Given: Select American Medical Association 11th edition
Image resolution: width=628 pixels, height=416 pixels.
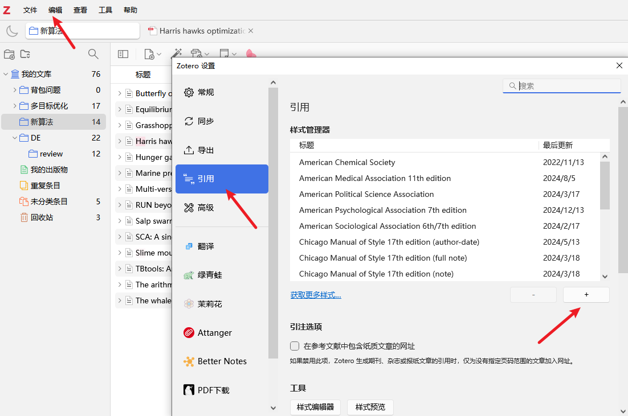Looking at the screenshot, I should 445,178.
